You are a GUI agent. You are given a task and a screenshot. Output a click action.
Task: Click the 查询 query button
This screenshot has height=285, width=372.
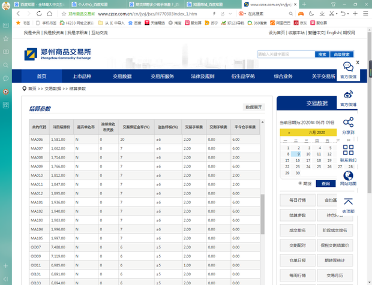click(325, 184)
